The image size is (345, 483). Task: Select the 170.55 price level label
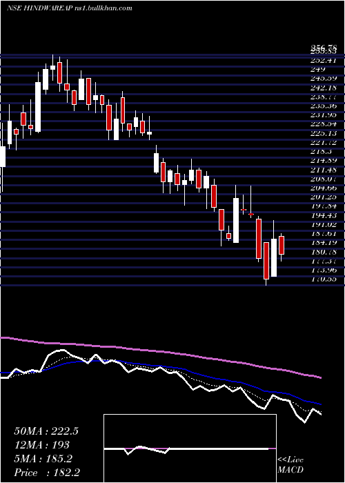tap(323, 279)
